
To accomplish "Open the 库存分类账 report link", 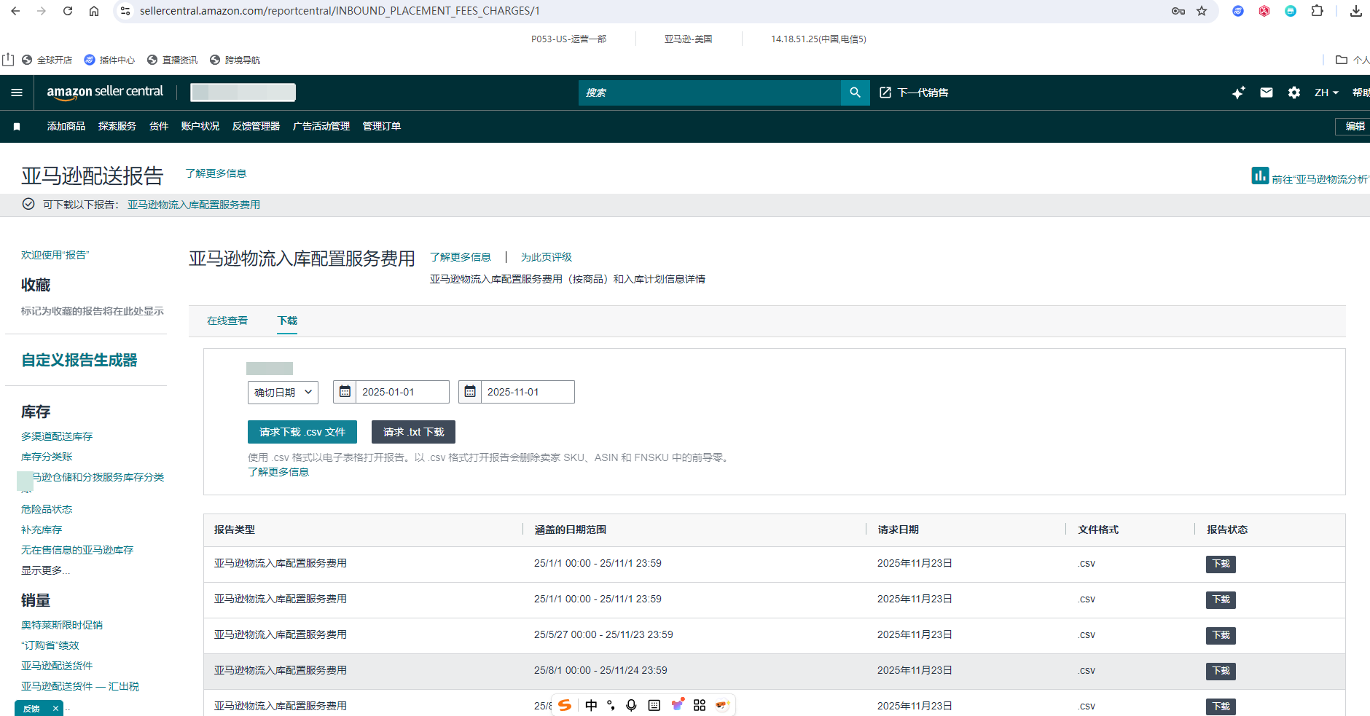I will point(47,457).
